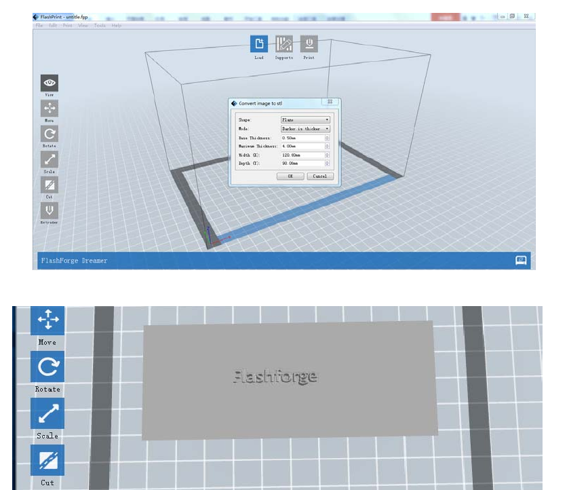This screenshot has width=569, height=490.
Task: Click the large blue Scale icon in the lower enlarged view
Action: pyautogui.click(x=47, y=413)
